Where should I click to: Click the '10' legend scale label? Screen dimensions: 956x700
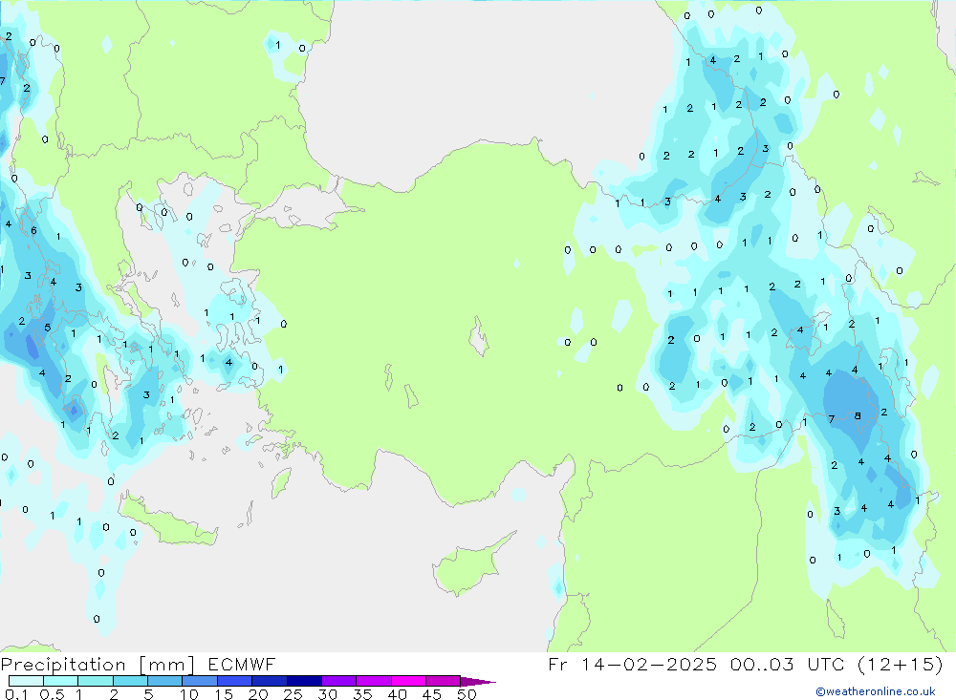pyautogui.click(x=189, y=694)
